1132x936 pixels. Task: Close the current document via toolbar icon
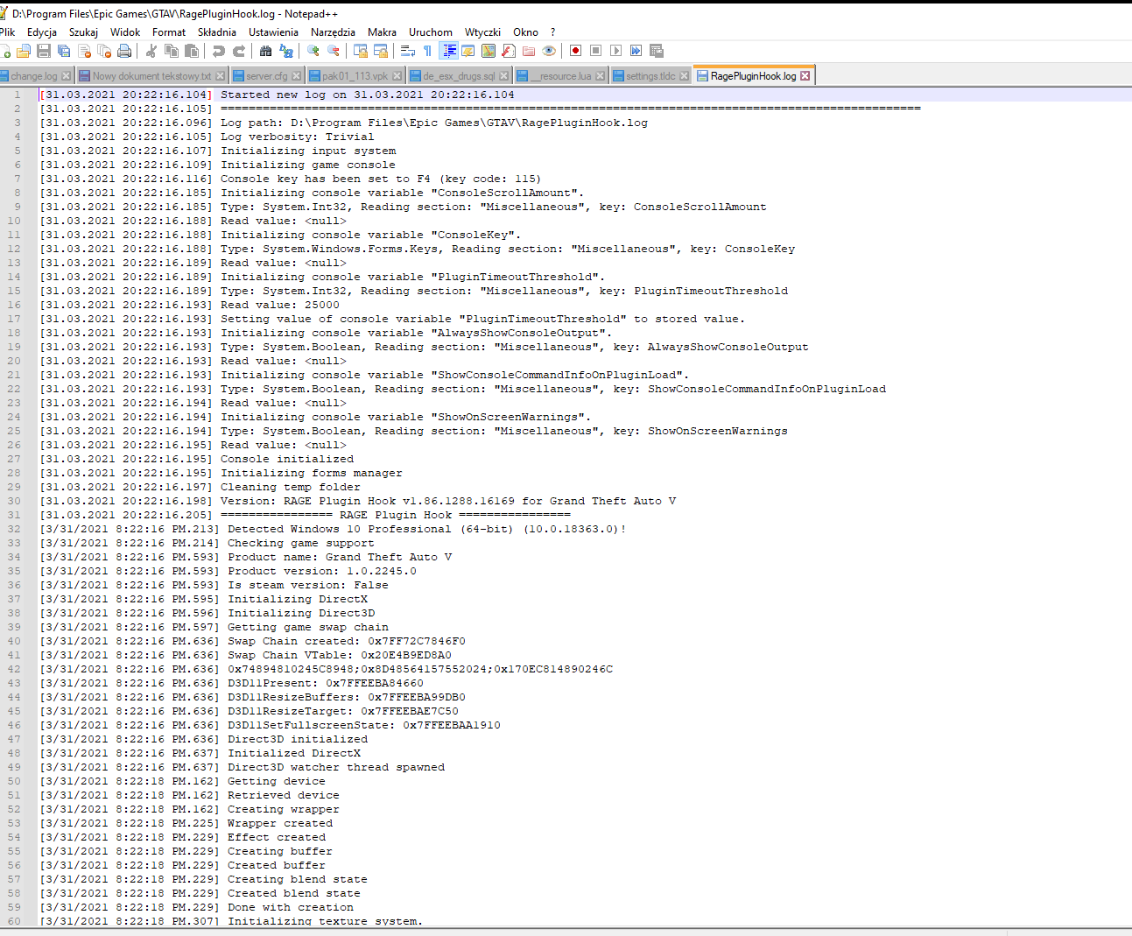tap(84, 51)
